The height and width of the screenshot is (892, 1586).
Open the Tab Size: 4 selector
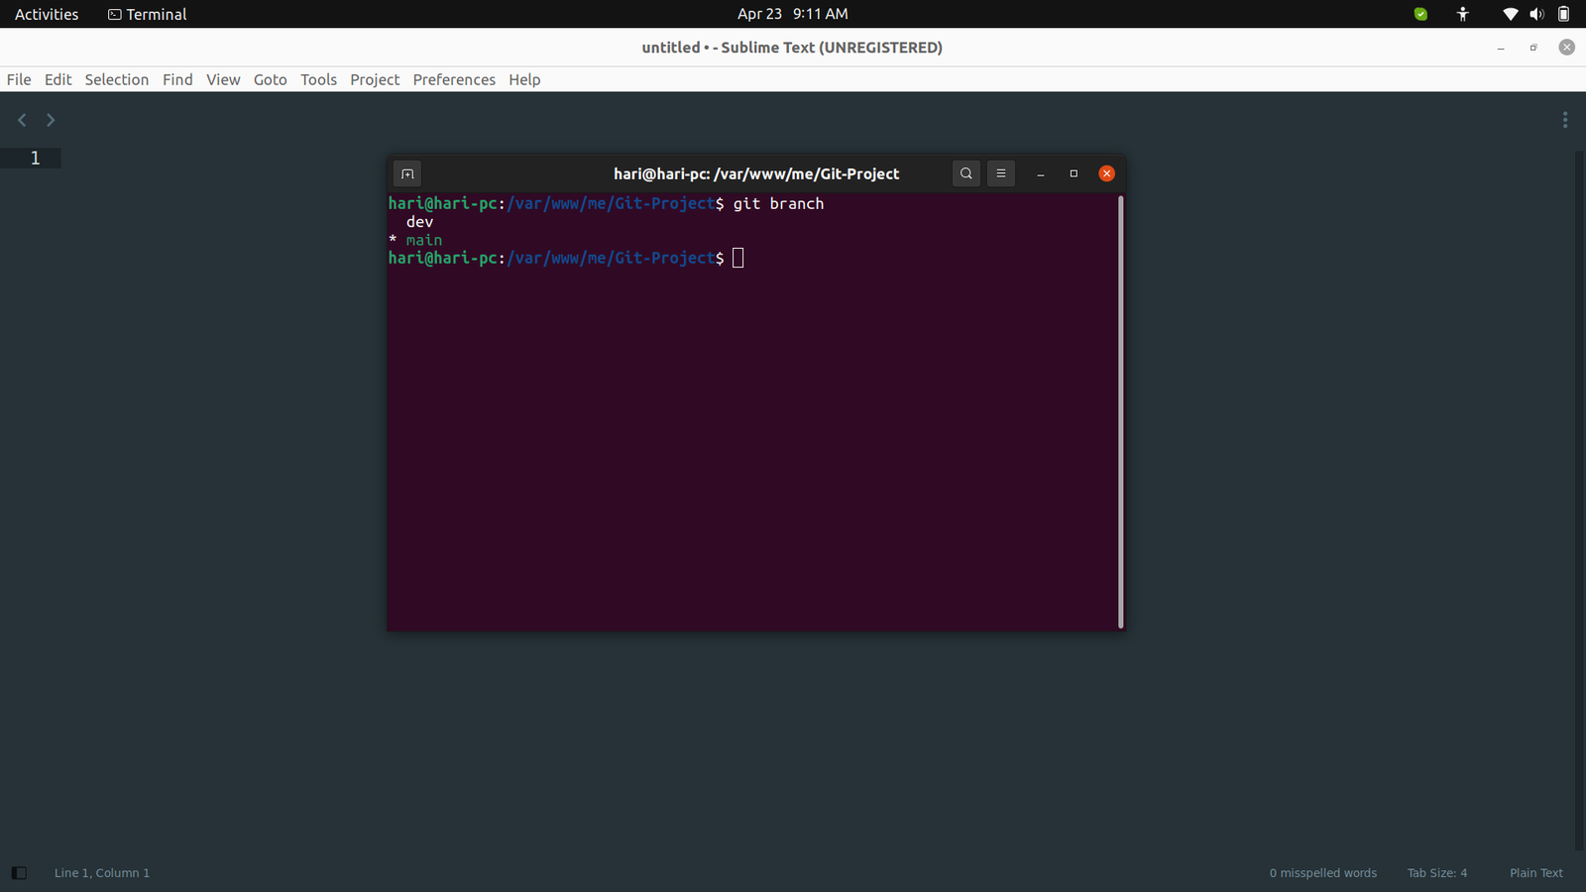[x=1436, y=873]
